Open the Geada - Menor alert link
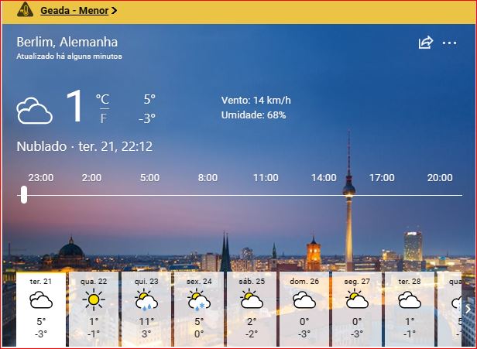This screenshot has width=477, height=349. (x=74, y=11)
